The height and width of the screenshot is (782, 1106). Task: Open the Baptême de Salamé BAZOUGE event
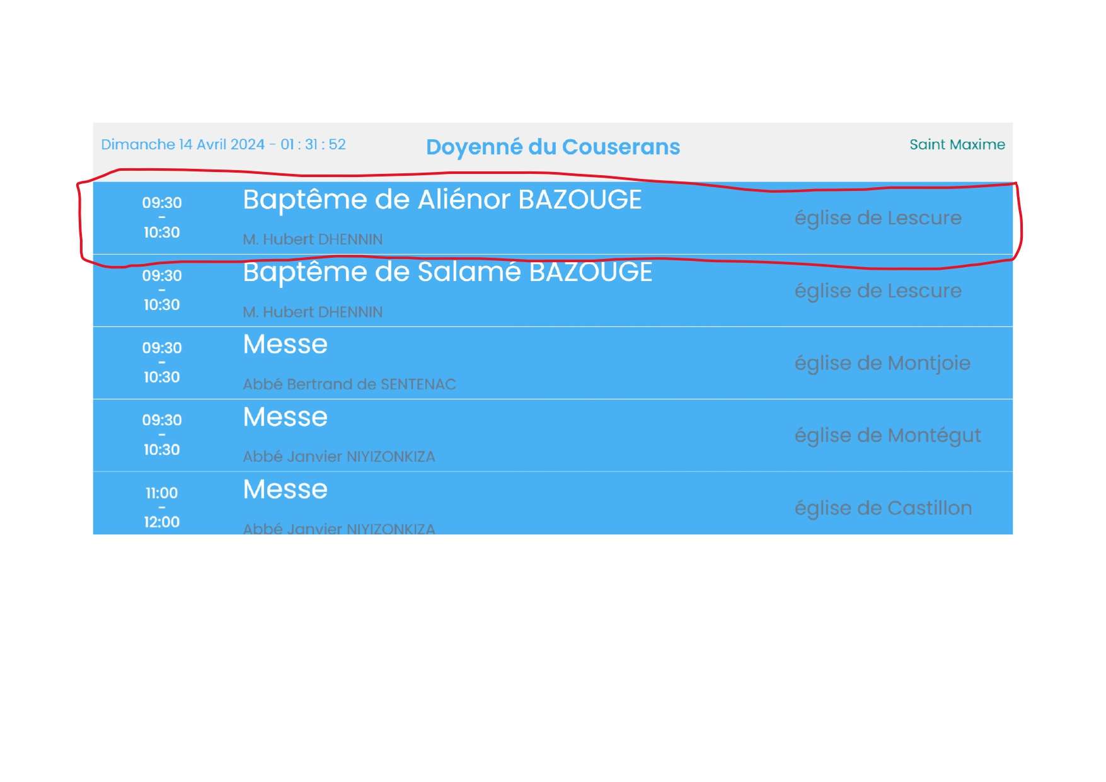pos(447,272)
